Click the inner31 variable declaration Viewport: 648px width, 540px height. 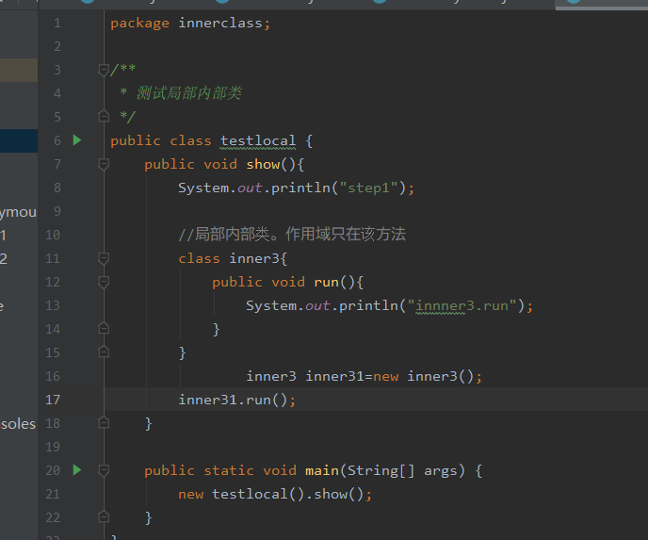tap(334, 377)
